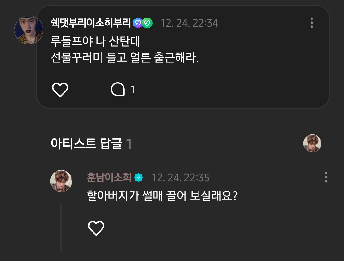
Task: Click the purple membership badge icon
Action: coord(138,23)
